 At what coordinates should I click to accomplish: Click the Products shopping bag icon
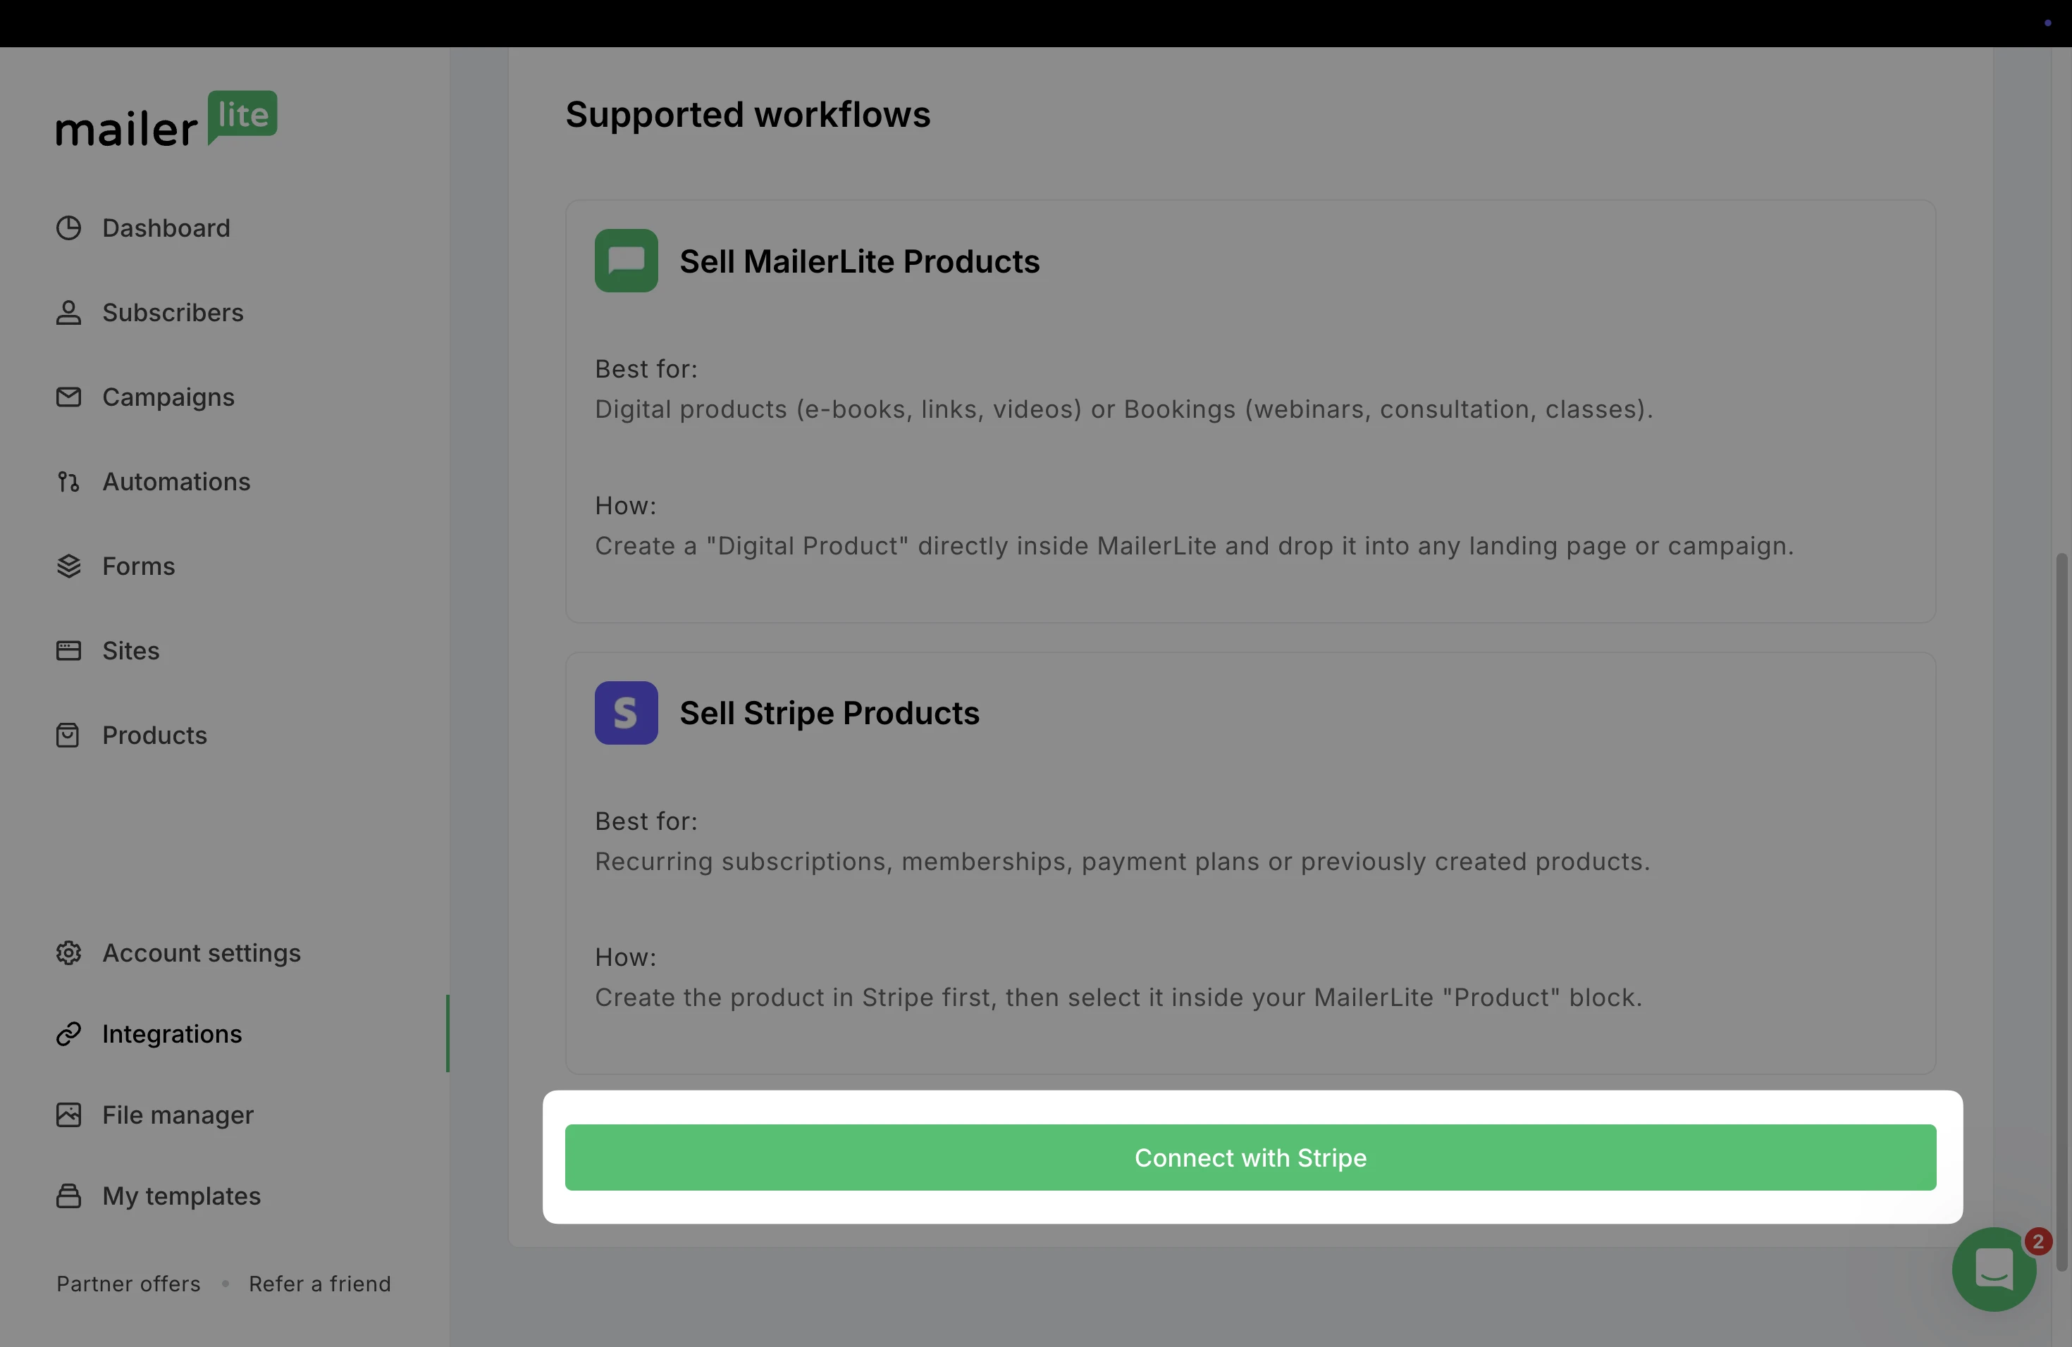[69, 735]
